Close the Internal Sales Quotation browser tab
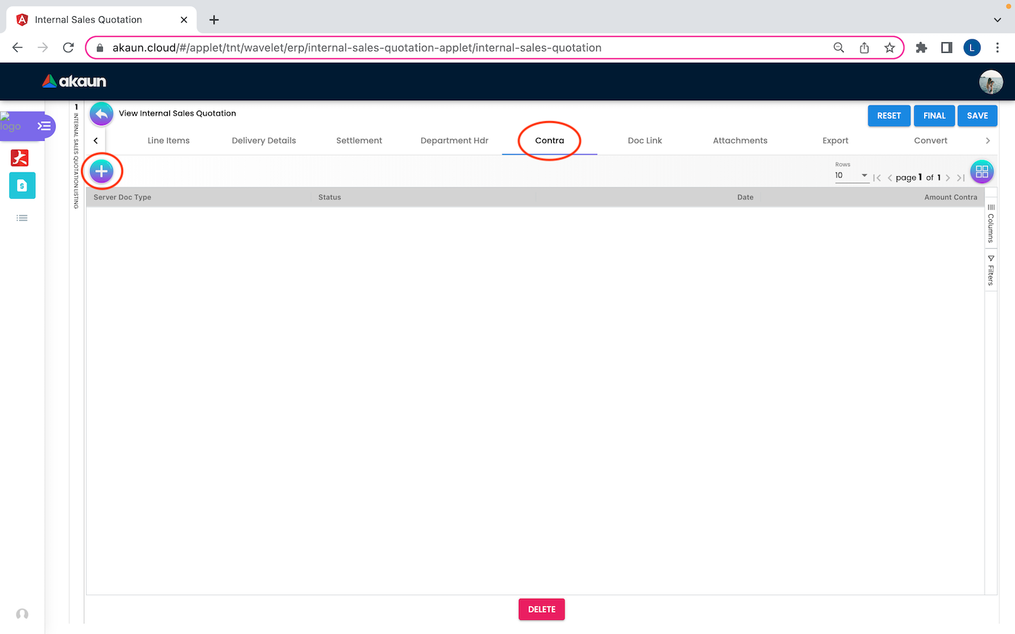The image size is (1015, 634). click(x=184, y=20)
